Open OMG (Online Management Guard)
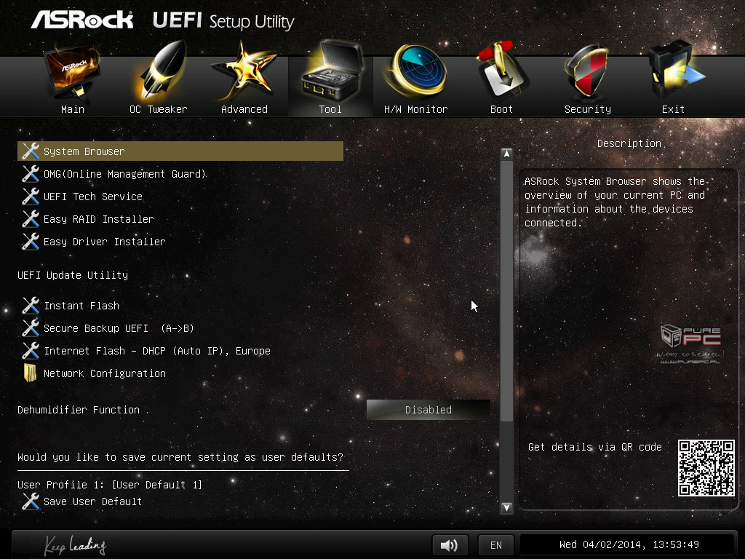 (x=125, y=174)
